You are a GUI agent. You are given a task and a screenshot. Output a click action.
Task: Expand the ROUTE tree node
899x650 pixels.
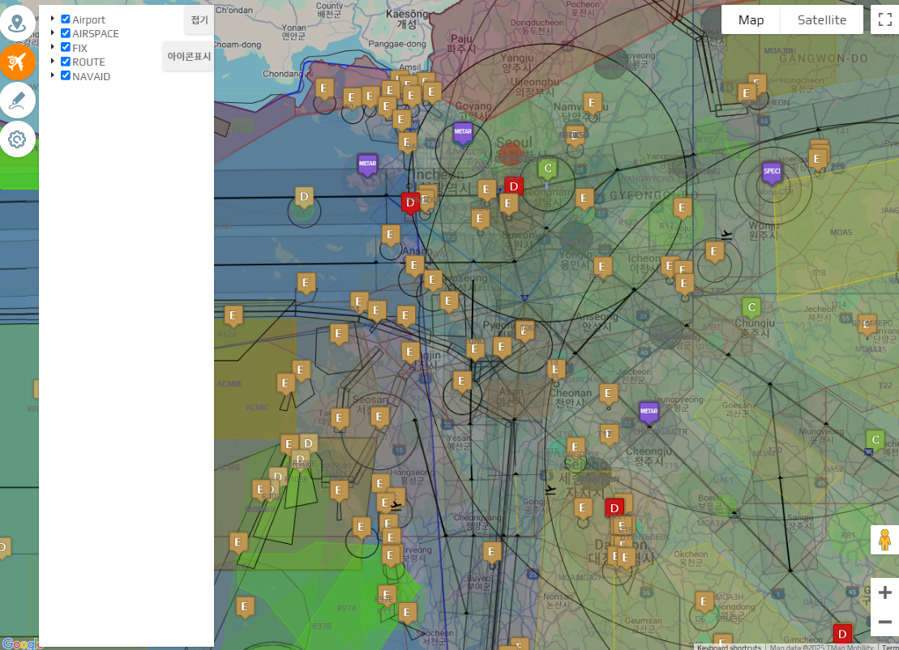[x=53, y=62]
